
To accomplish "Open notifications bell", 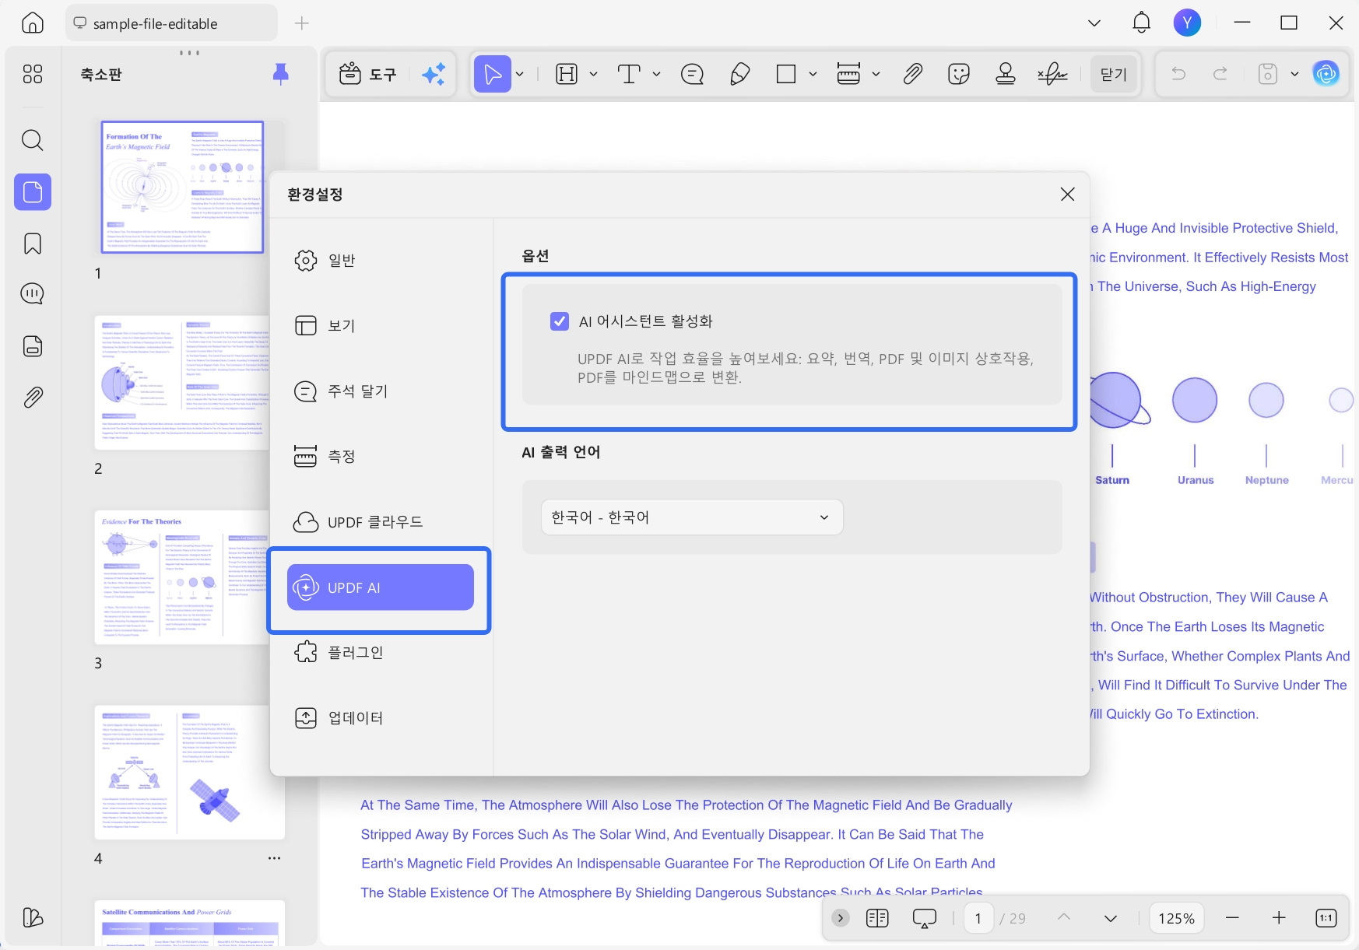I will click(1141, 23).
